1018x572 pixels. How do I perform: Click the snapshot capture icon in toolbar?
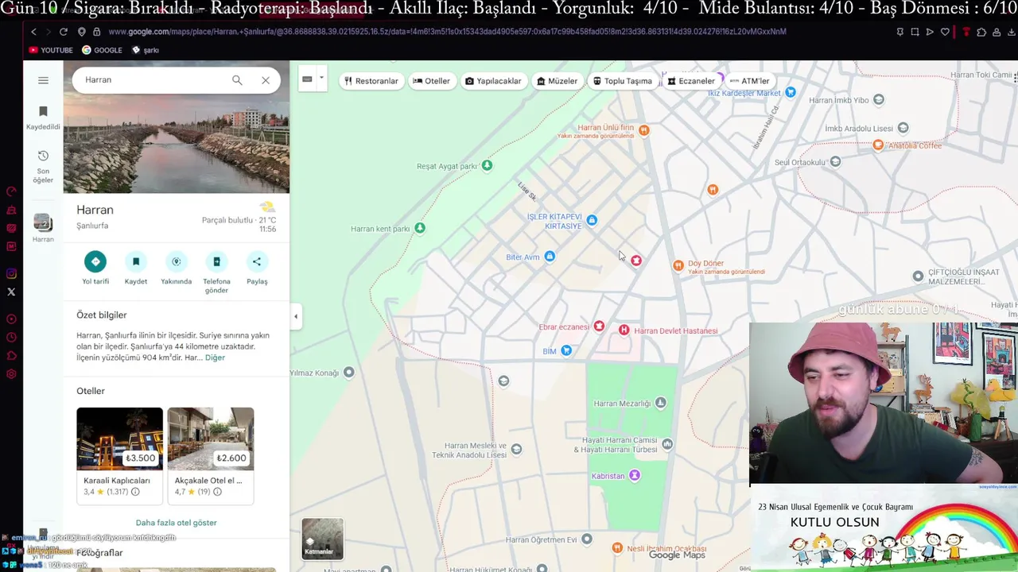pyautogui.click(x=915, y=32)
